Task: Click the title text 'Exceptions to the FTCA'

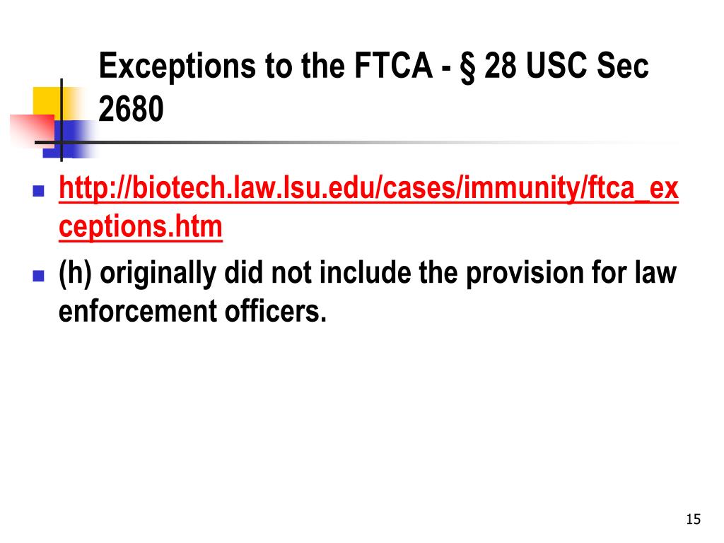Action: (x=266, y=66)
